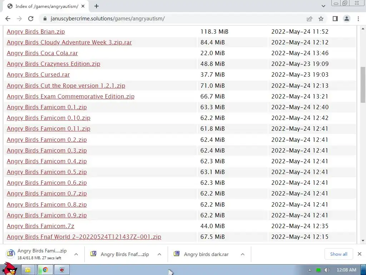366x275 pixels.
Task: Bookmark this page with the star icon
Action: tap(321, 19)
